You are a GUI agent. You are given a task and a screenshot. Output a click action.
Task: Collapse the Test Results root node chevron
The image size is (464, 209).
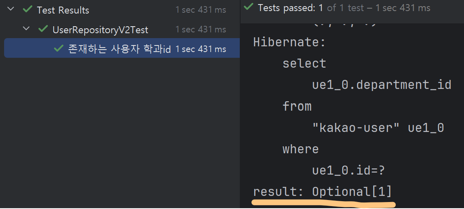tap(11, 9)
